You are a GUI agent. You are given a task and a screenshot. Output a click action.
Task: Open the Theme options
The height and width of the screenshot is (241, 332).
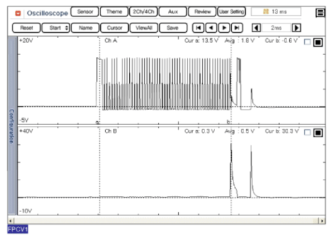114,11
